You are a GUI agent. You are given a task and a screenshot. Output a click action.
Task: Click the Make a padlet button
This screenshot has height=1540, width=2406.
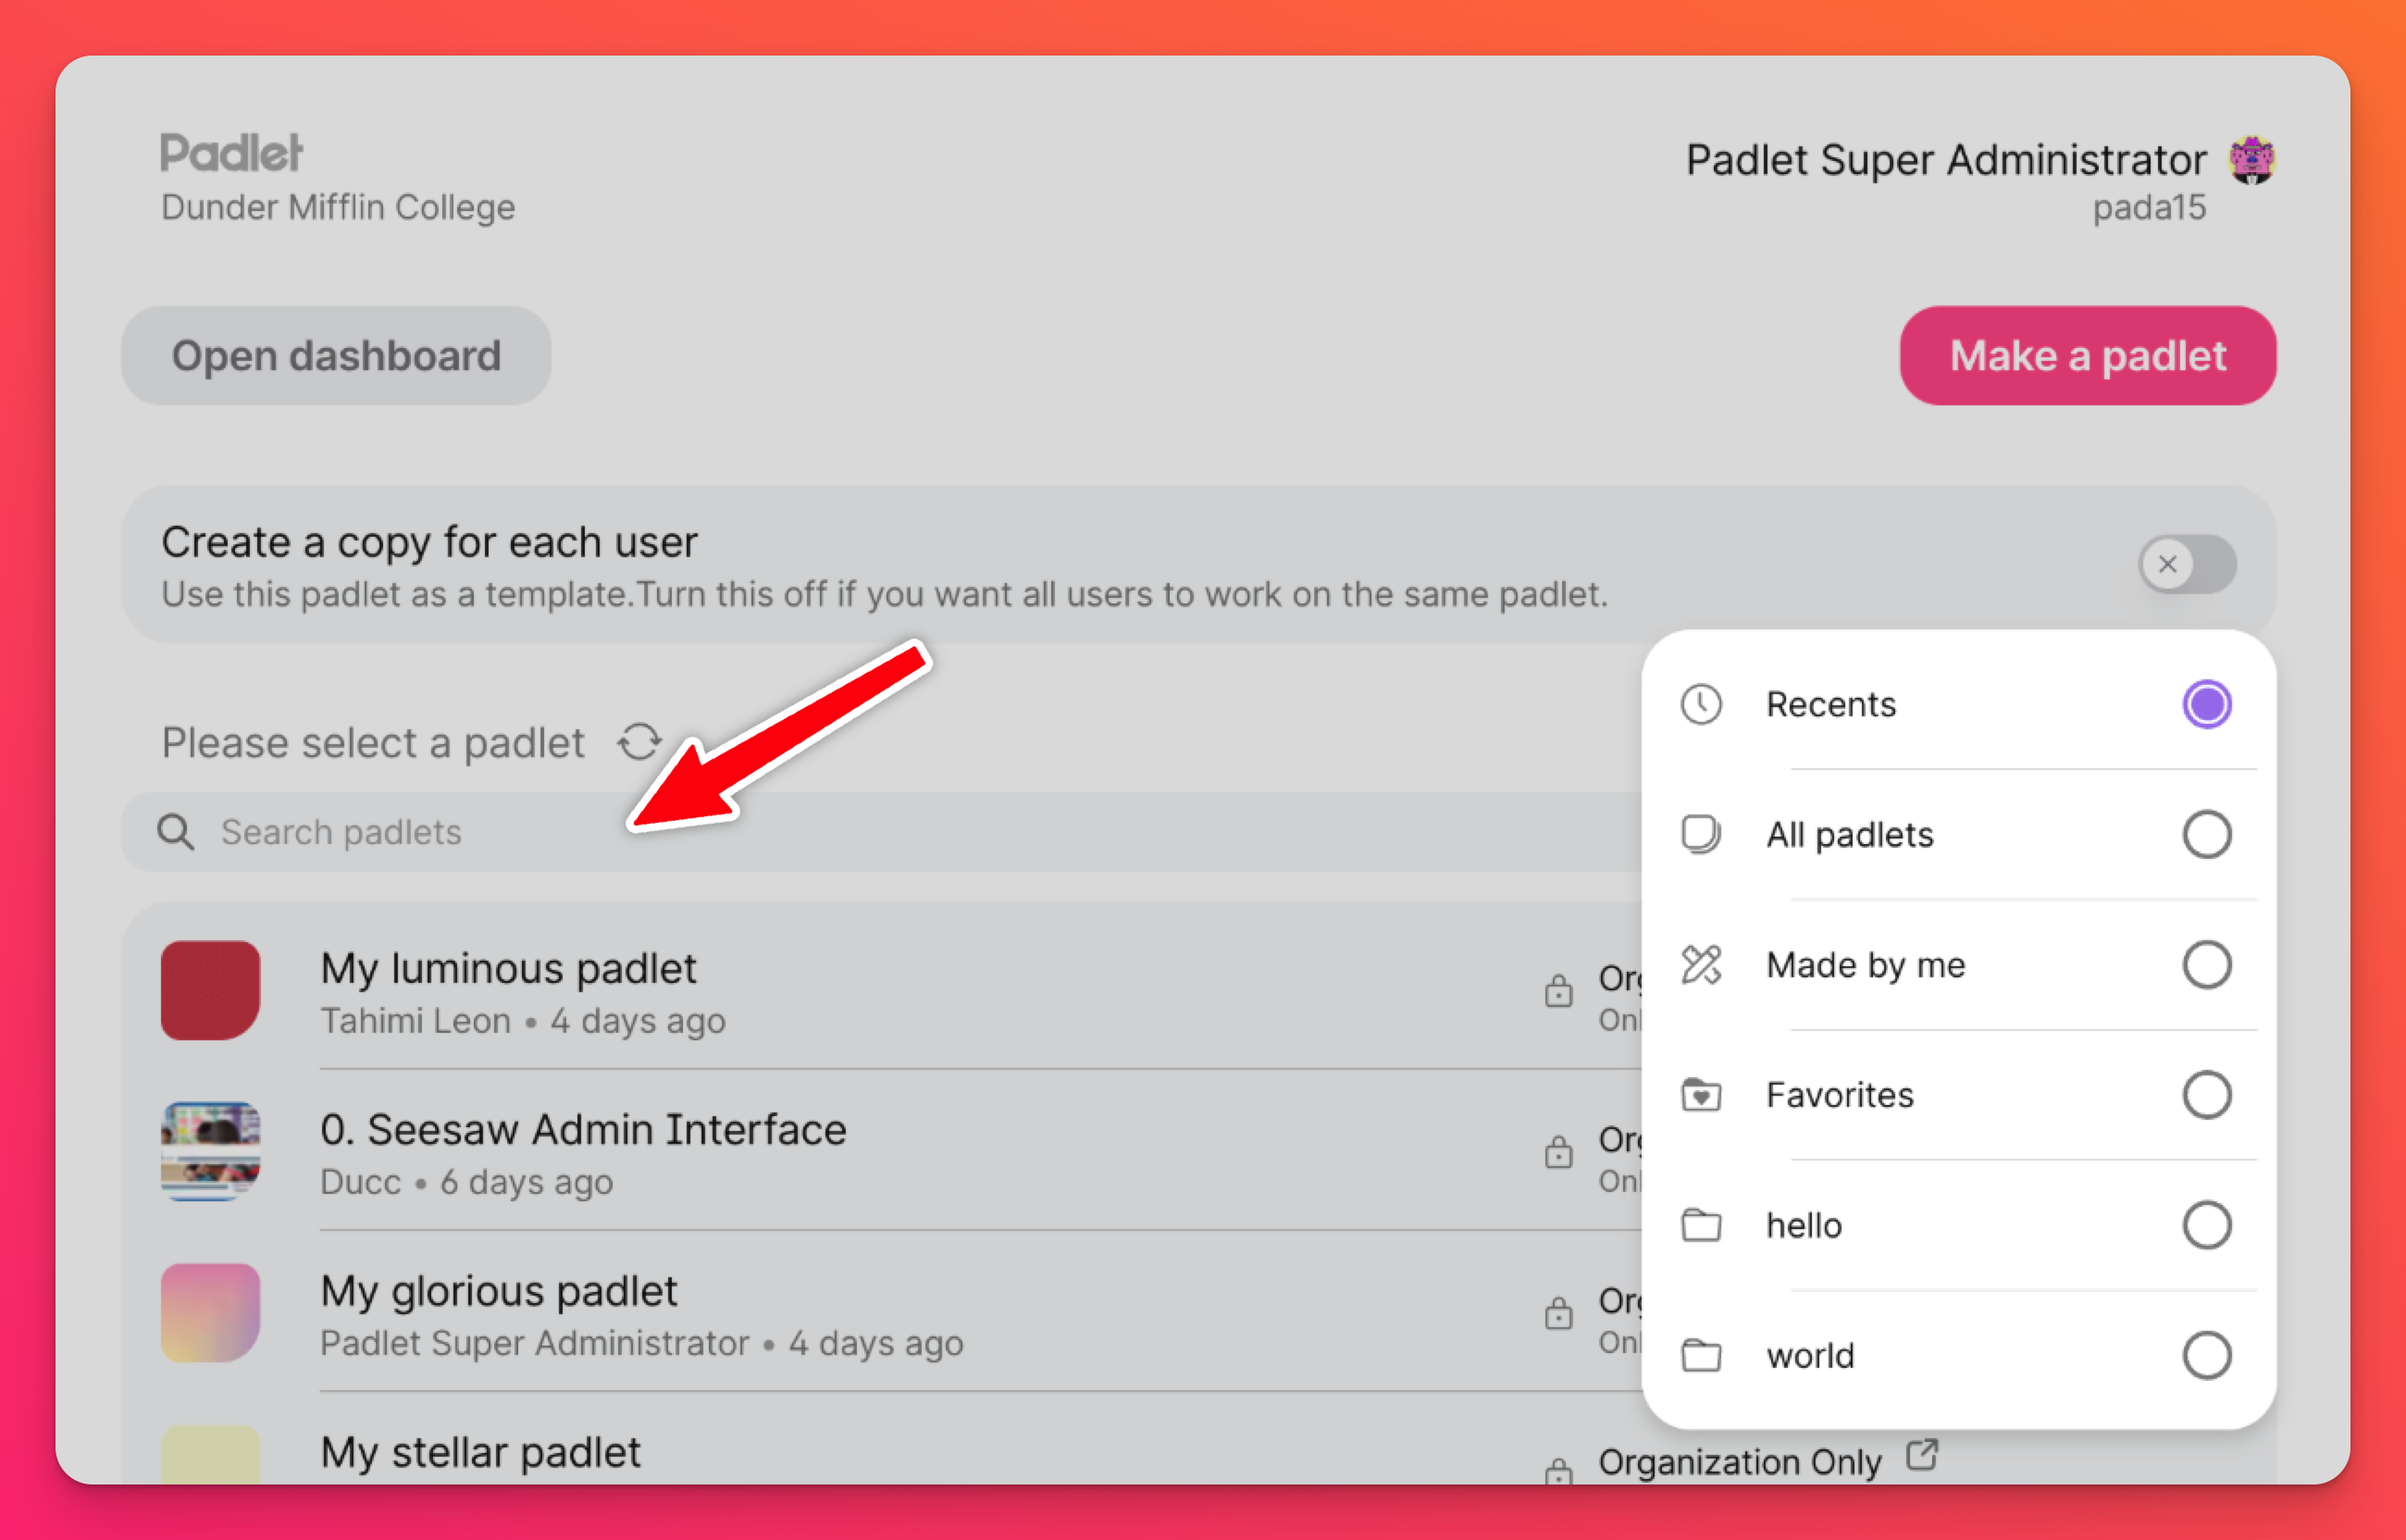2087,356
